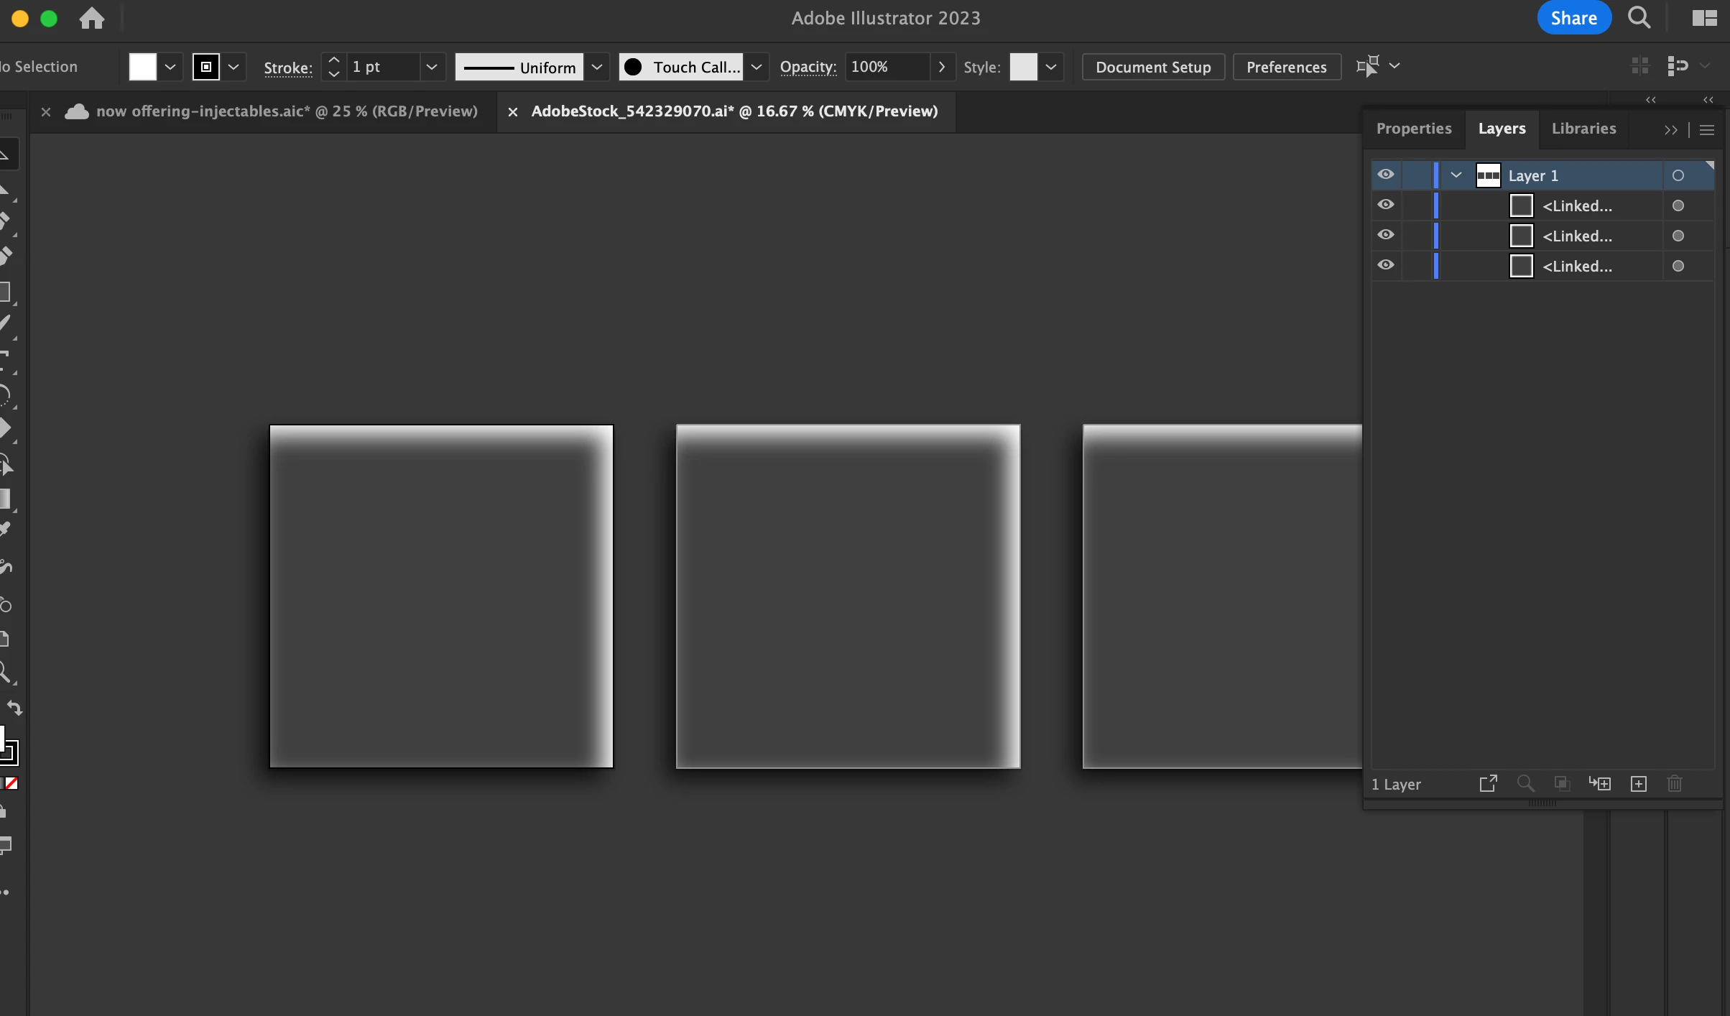The height and width of the screenshot is (1016, 1730).
Task: Collapse Layer 1 with the chevron
Action: [1456, 175]
